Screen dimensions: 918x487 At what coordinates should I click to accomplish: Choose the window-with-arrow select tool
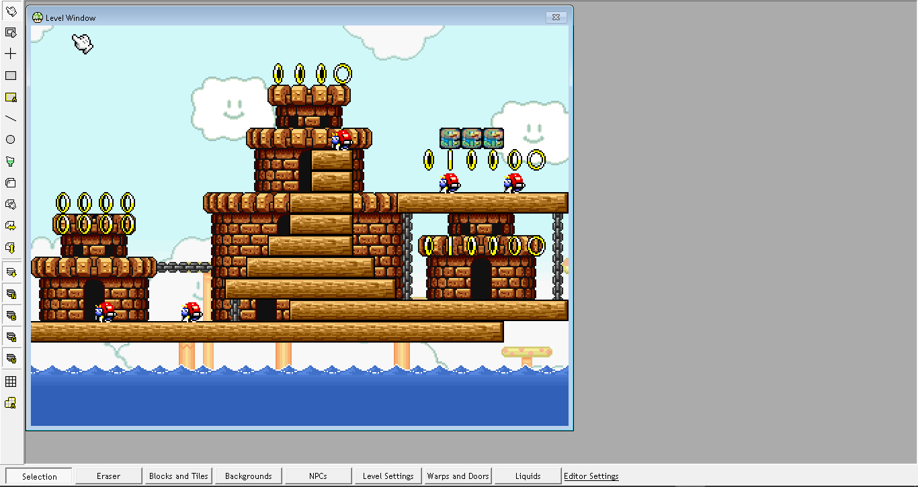[11, 32]
